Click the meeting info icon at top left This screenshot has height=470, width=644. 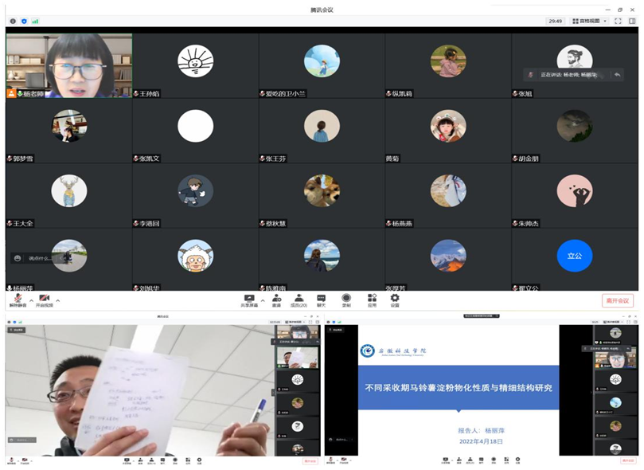pyautogui.click(x=12, y=21)
